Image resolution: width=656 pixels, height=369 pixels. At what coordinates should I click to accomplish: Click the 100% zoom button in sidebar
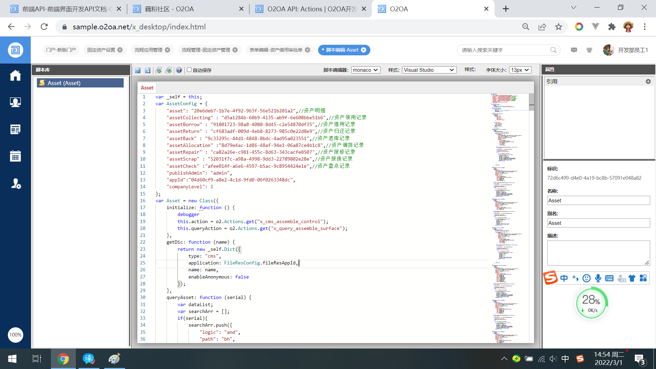(15, 335)
